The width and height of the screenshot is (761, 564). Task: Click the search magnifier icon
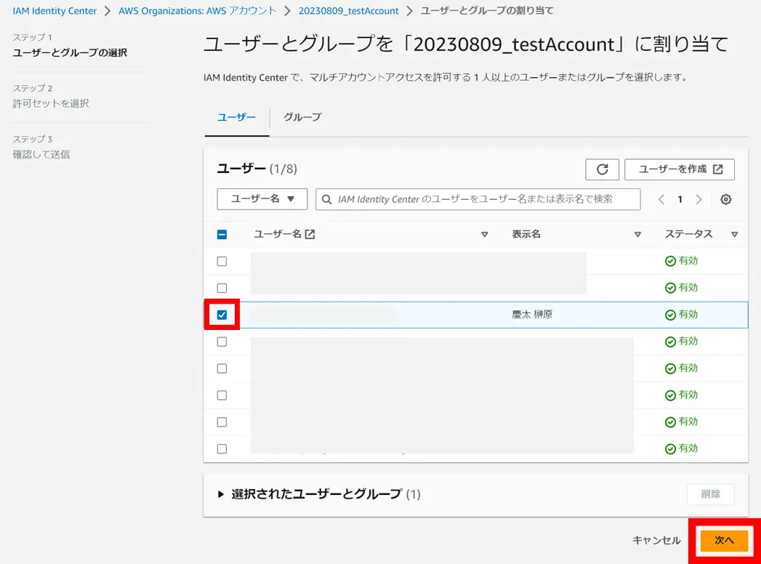(x=326, y=199)
